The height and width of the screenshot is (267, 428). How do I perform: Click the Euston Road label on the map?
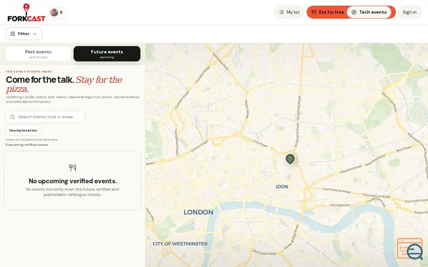199,146
